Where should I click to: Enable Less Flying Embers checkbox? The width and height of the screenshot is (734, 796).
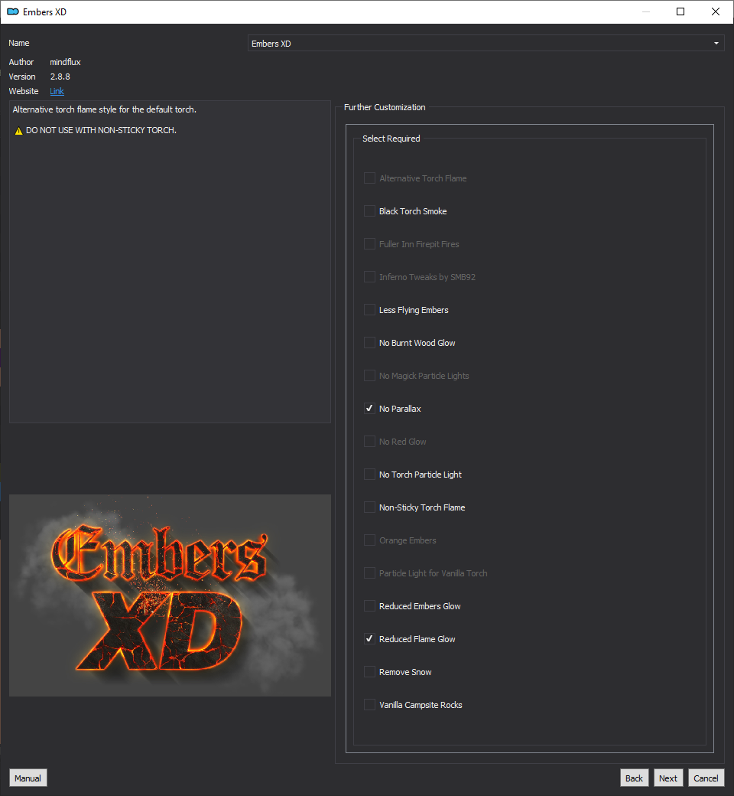click(x=369, y=310)
